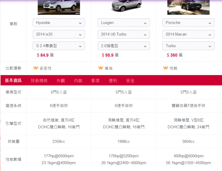Click the $ 95.9 萬 price
222x171 pixels.
110,55
